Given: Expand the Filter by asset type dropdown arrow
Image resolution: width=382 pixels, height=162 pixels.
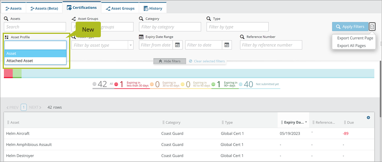Looking at the screenshot, I should tap(131, 45).
